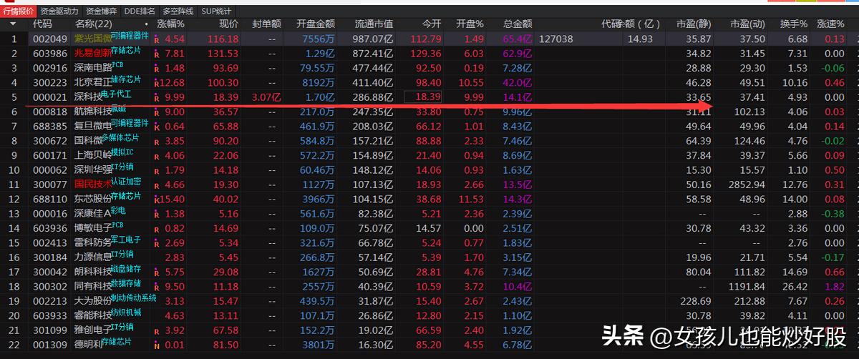Switch to the 资金博弈 tab

[x=102, y=11]
